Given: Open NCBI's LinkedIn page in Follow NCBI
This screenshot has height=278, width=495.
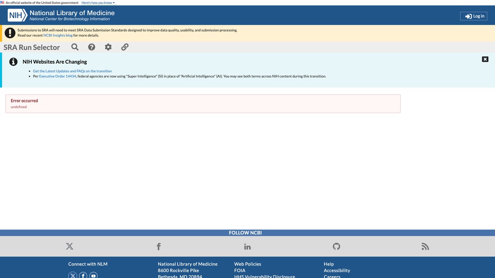Looking at the screenshot, I should pyautogui.click(x=247, y=246).
